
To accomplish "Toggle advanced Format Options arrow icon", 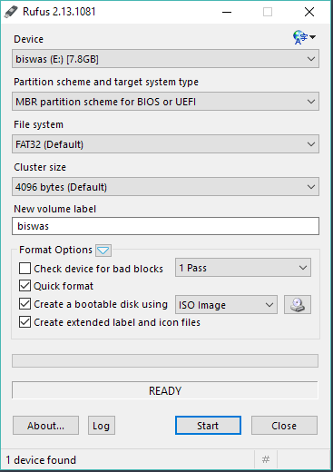I will tap(103, 251).
